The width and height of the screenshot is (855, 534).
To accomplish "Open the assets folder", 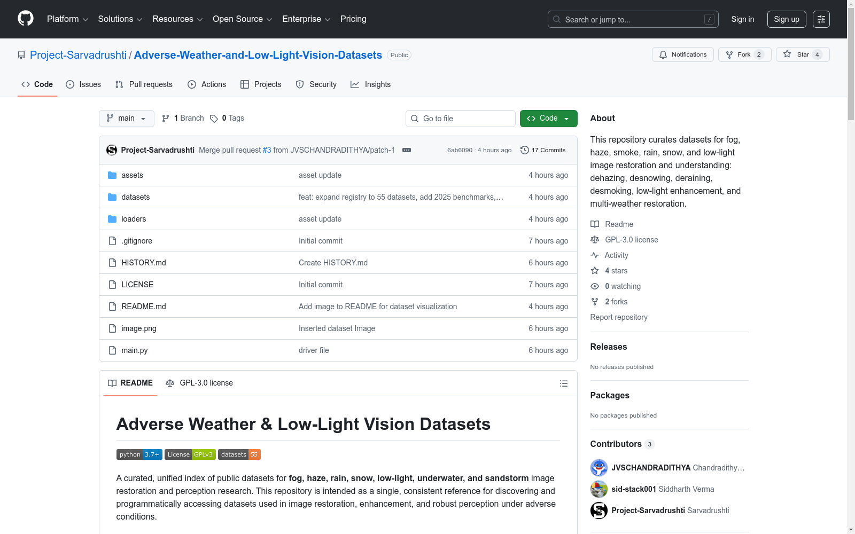I will click(132, 175).
